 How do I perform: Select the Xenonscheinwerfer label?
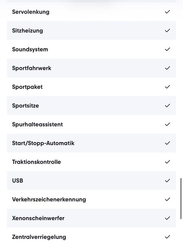click(38, 218)
